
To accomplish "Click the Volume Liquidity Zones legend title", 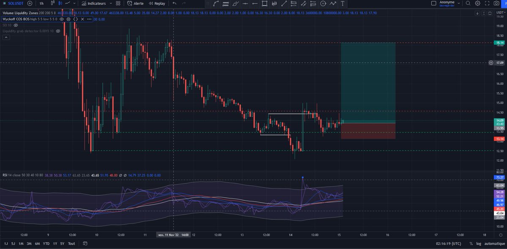I will pyautogui.click(x=20, y=13).
